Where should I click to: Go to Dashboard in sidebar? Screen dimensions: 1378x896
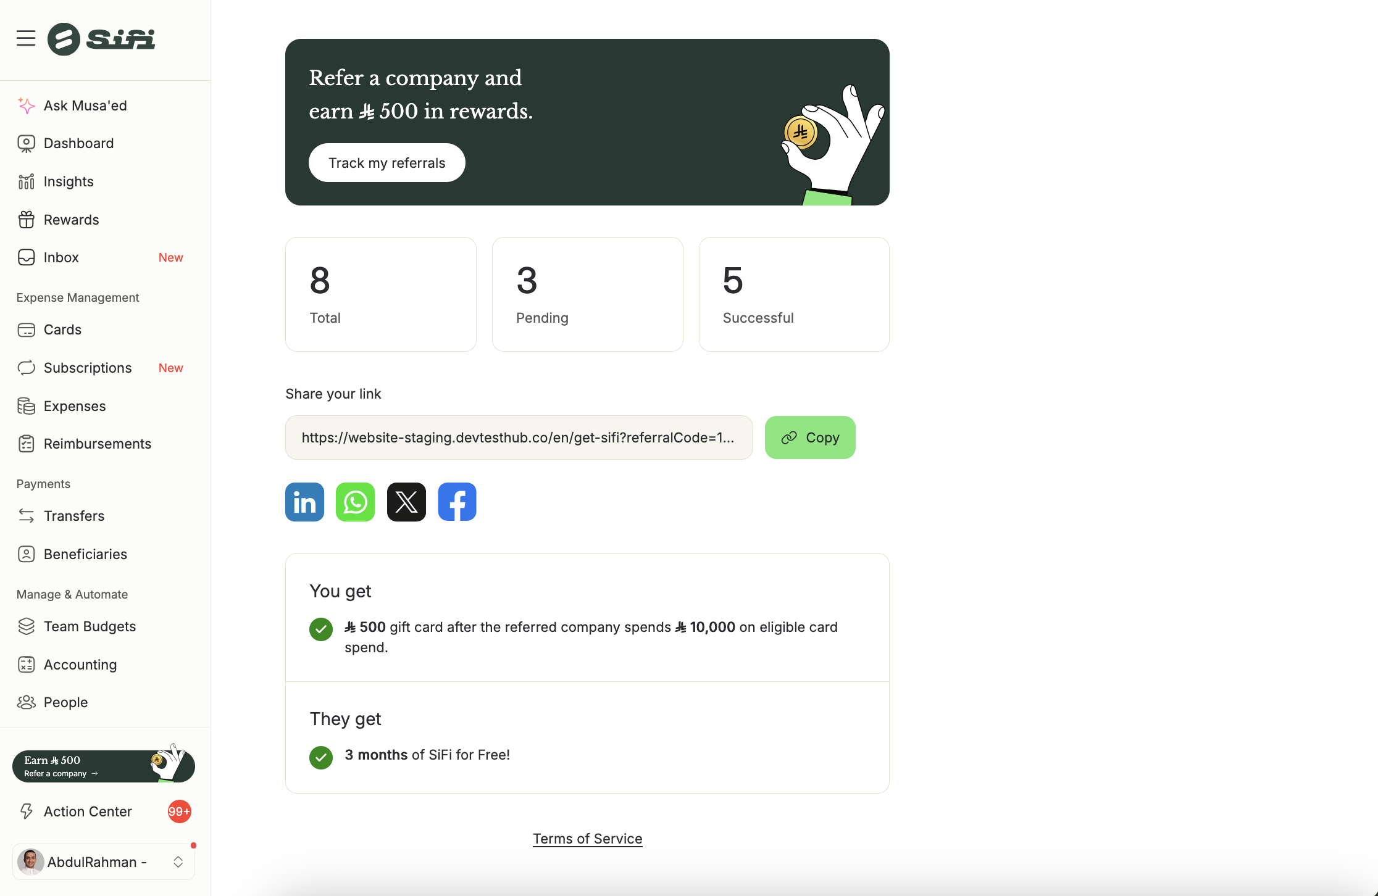(78, 143)
